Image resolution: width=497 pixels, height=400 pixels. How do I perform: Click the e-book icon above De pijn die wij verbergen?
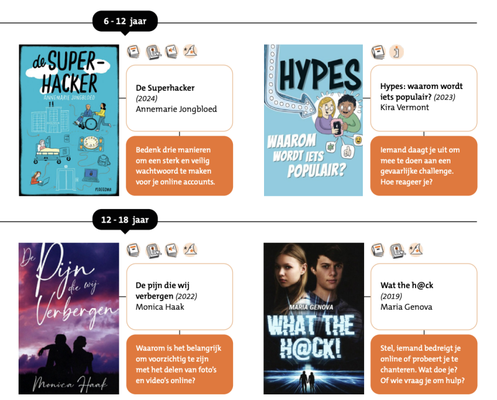tap(153, 251)
